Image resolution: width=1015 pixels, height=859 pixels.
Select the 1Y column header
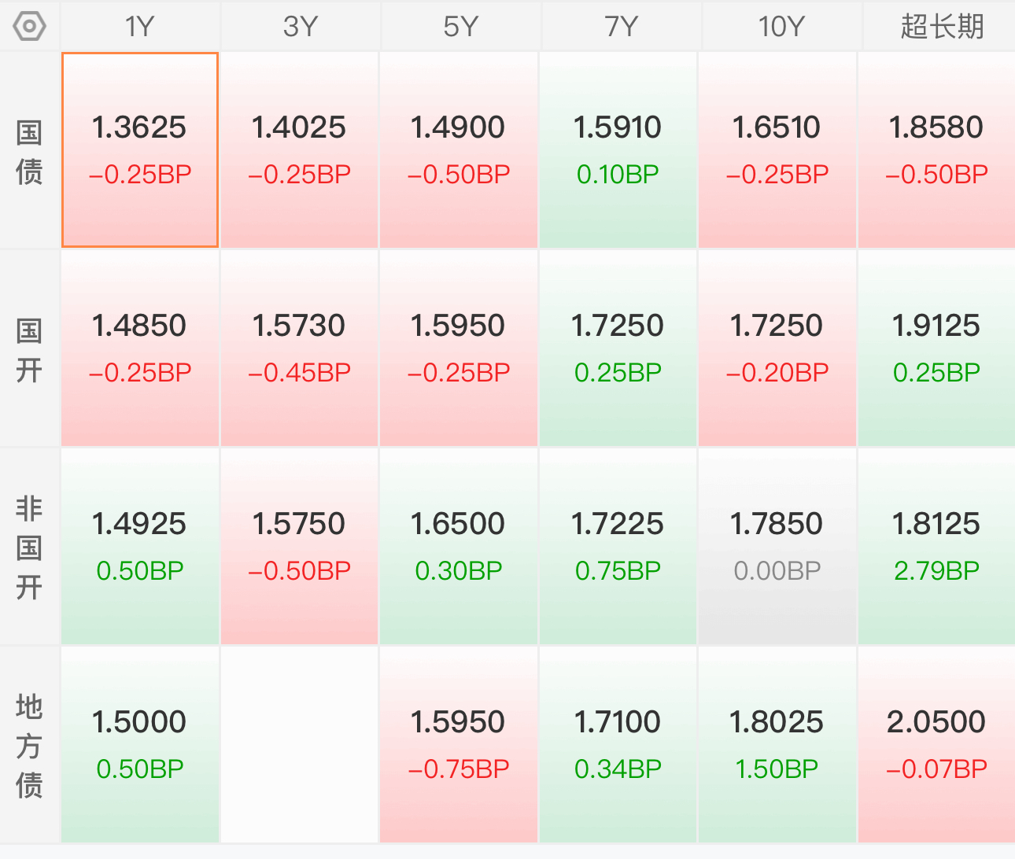(139, 26)
